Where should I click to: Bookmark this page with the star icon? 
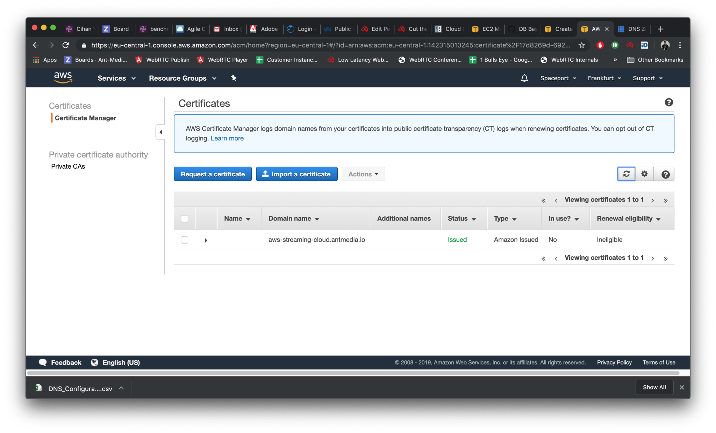tap(581, 45)
